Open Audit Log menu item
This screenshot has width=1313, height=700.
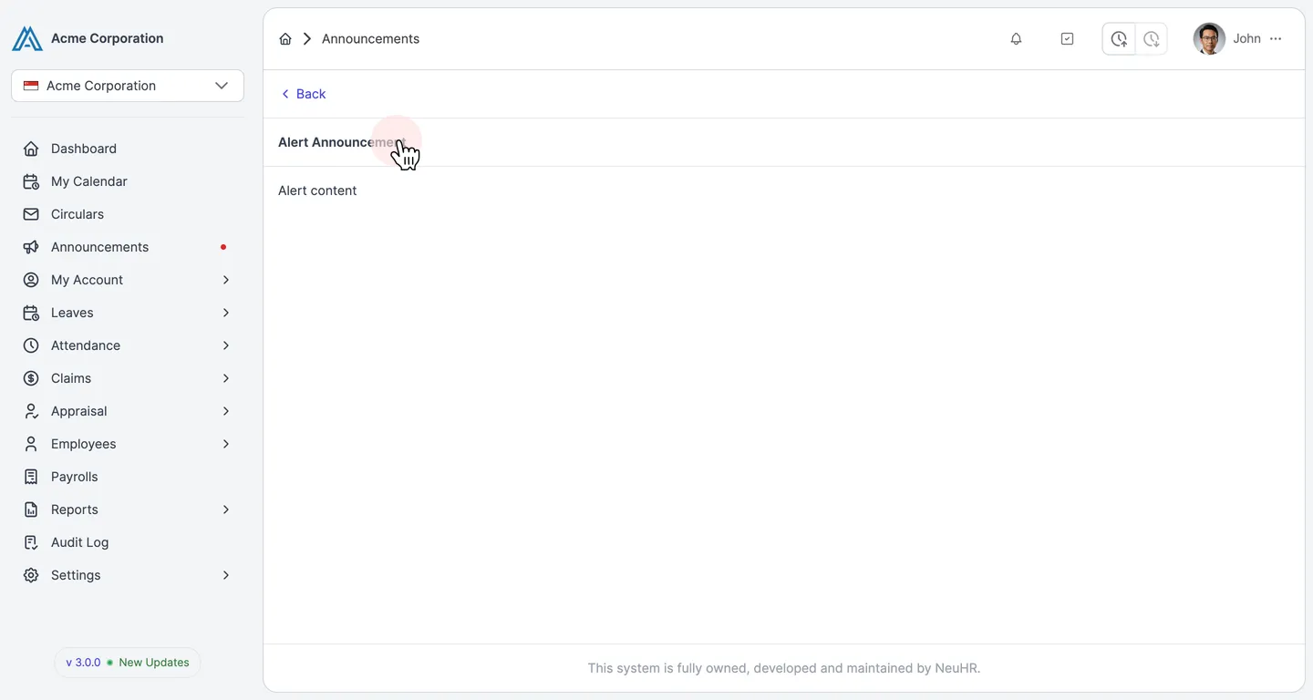point(128,542)
